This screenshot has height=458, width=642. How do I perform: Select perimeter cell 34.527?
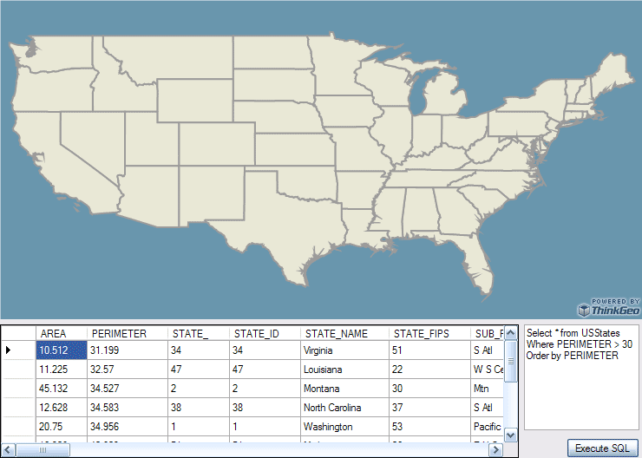128,389
